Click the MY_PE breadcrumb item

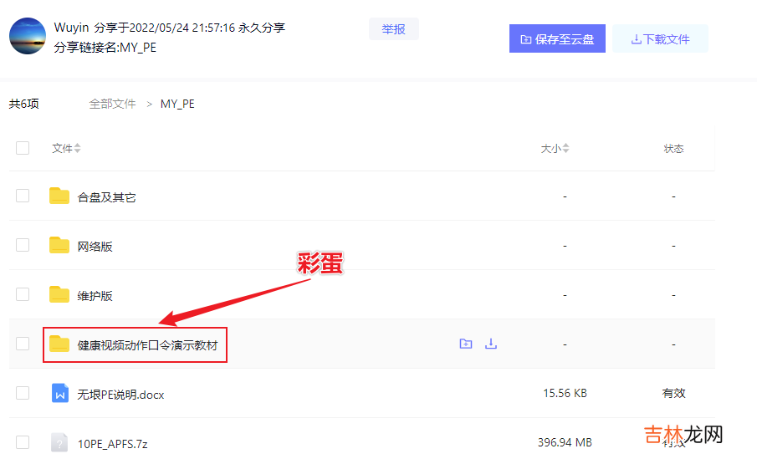pyautogui.click(x=177, y=104)
